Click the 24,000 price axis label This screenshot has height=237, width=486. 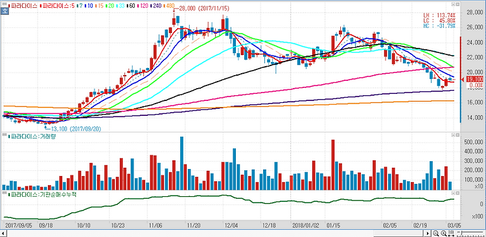(x=474, y=43)
